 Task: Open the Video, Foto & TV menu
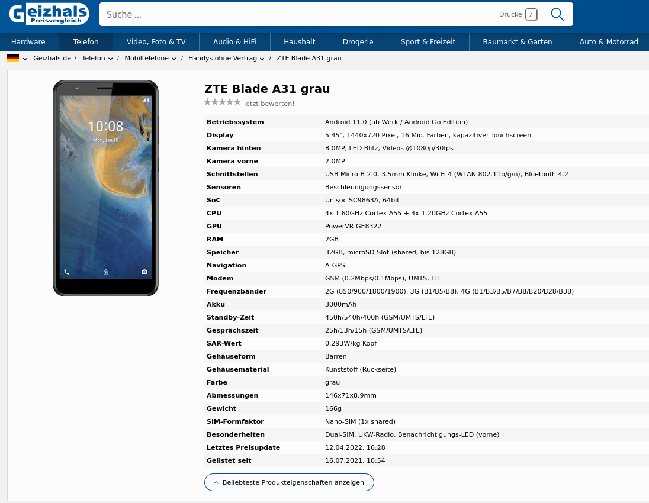click(156, 42)
